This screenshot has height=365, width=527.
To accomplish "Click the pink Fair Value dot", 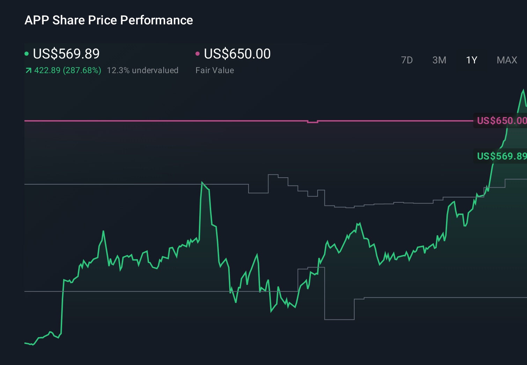I will coord(198,54).
